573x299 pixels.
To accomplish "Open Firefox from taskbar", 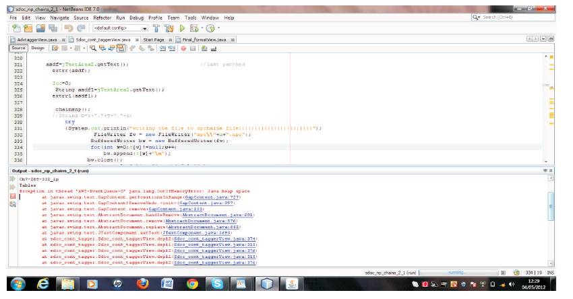I will tap(142, 284).
